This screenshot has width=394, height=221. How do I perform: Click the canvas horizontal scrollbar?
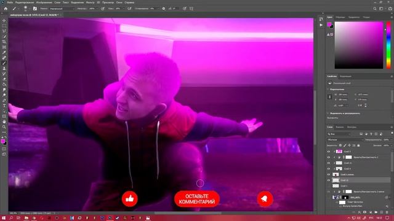pyautogui.click(x=188, y=213)
